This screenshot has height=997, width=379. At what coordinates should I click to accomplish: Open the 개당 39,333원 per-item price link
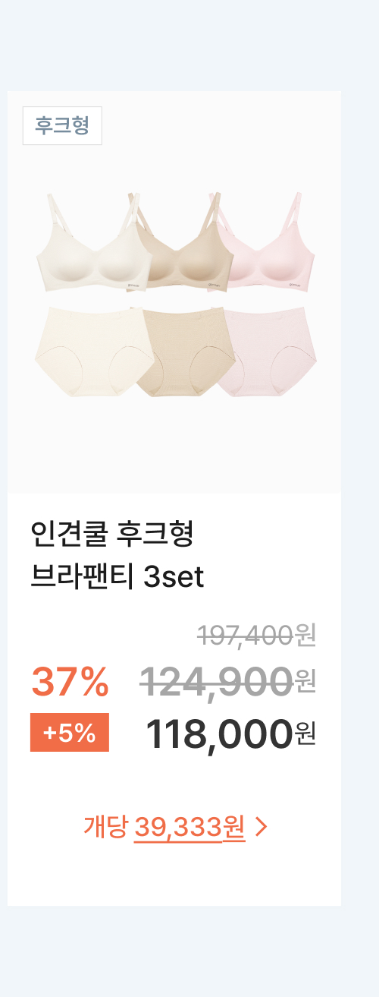176,826
